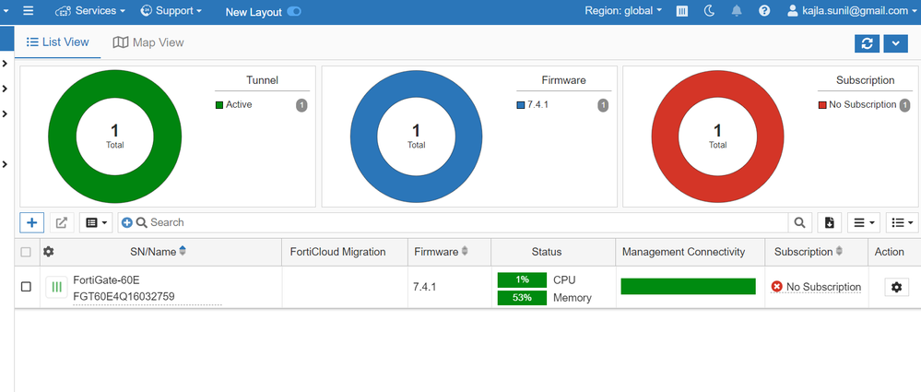Open the kajla.sunil@gmail.com account menu
Screen dimensions: 921x392
pyautogui.click(x=851, y=10)
